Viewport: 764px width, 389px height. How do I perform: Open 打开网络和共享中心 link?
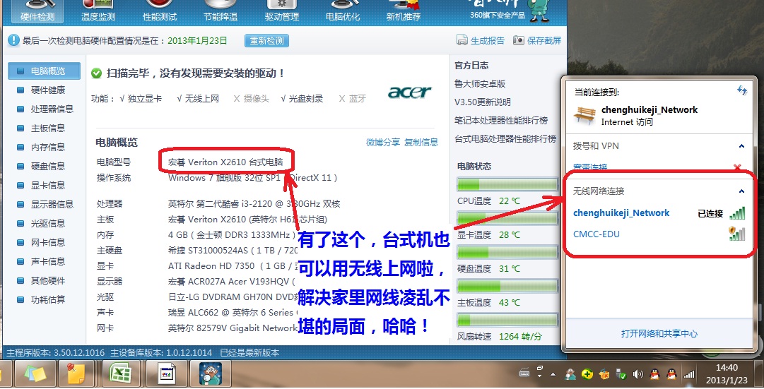659,334
